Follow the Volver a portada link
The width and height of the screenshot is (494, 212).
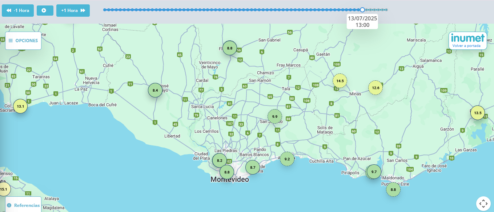(x=466, y=46)
